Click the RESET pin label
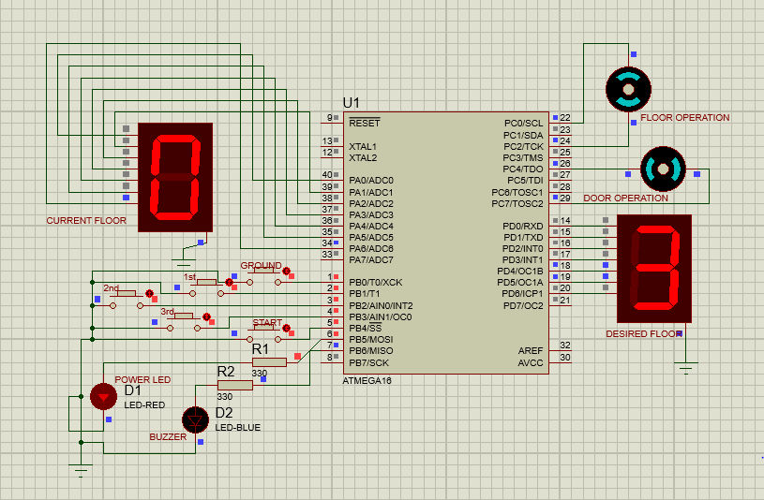764x500 pixels. click(x=365, y=124)
